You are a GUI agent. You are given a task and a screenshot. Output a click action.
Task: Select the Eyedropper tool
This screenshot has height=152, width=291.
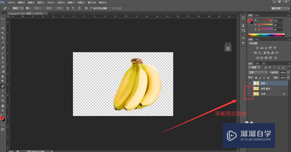[3, 43]
